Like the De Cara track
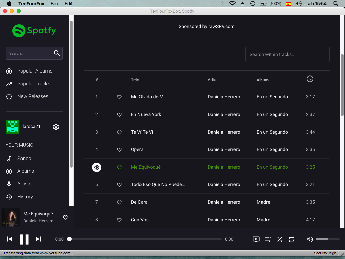345x259 pixels. click(119, 202)
